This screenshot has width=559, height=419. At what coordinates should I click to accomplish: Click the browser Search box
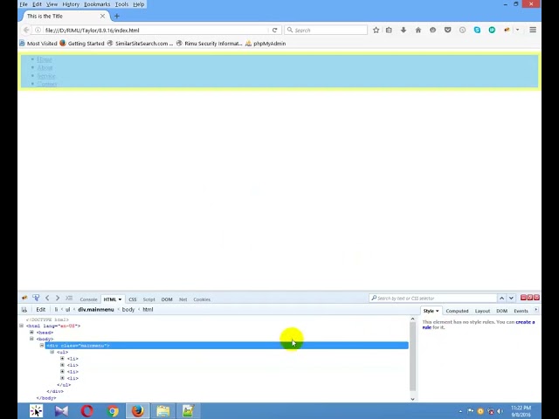[x=326, y=31]
